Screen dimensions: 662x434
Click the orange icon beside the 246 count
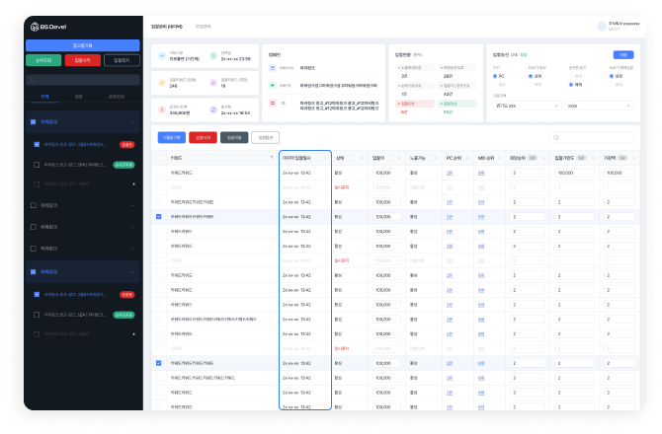162,83
